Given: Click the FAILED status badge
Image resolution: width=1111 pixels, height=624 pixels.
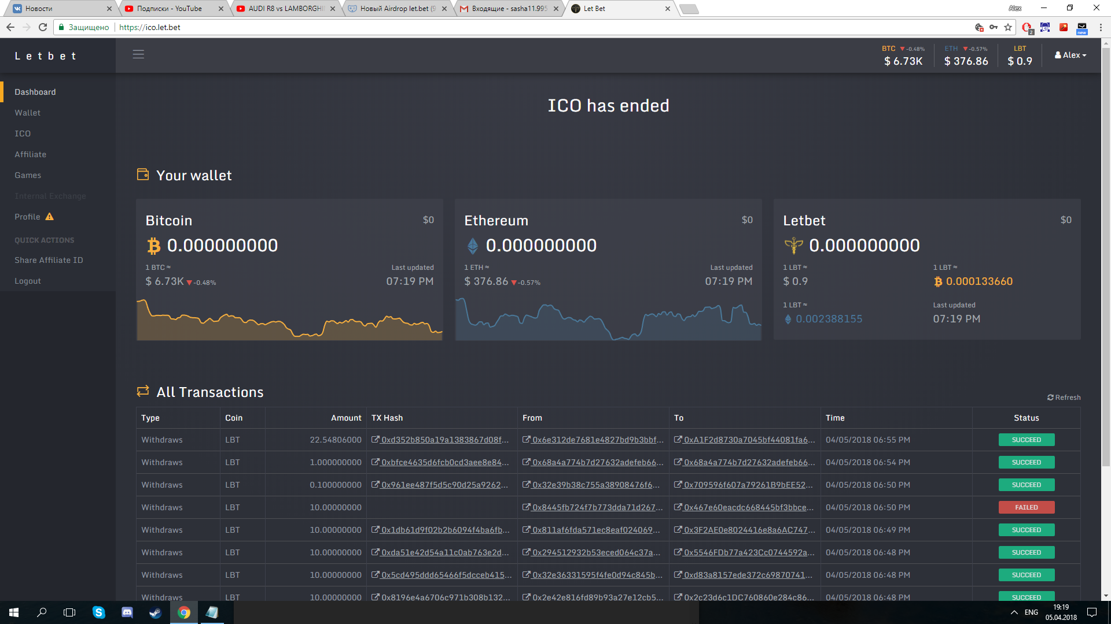Looking at the screenshot, I should 1027,507.
